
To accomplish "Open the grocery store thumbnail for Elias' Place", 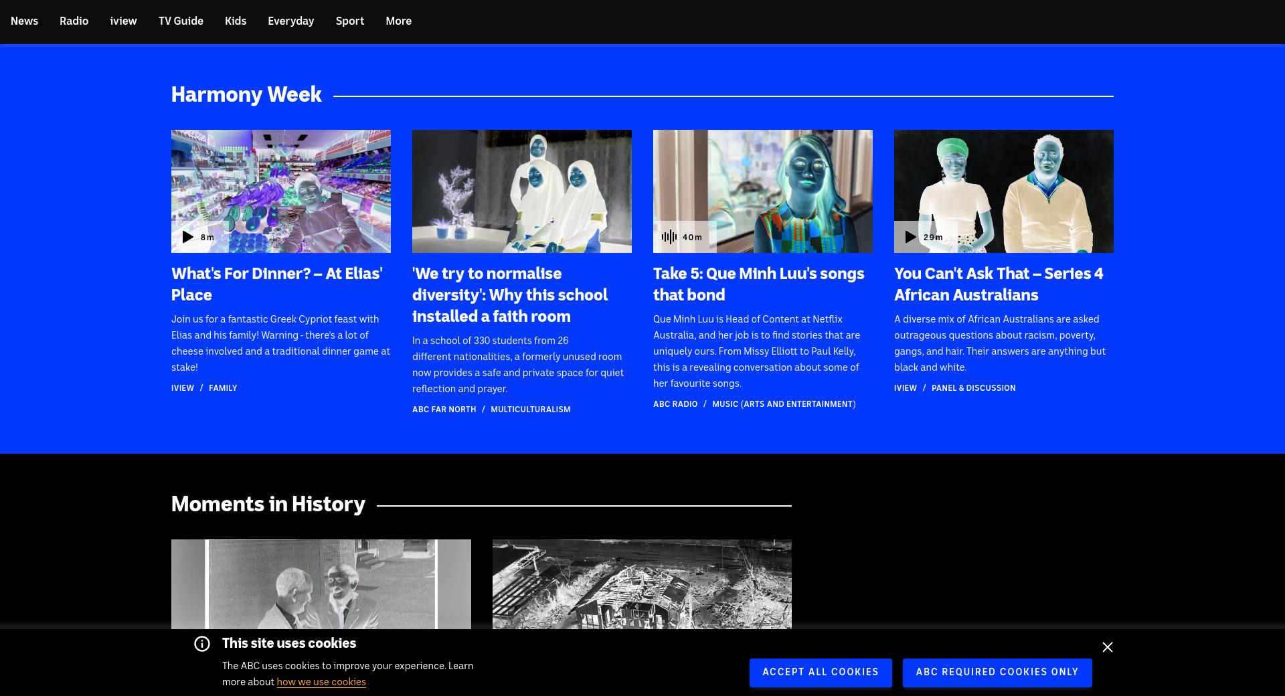I will click(x=281, y=191).
